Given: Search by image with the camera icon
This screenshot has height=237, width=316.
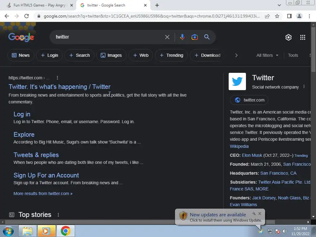Looking at the screenshot, I should click(194, 37).
